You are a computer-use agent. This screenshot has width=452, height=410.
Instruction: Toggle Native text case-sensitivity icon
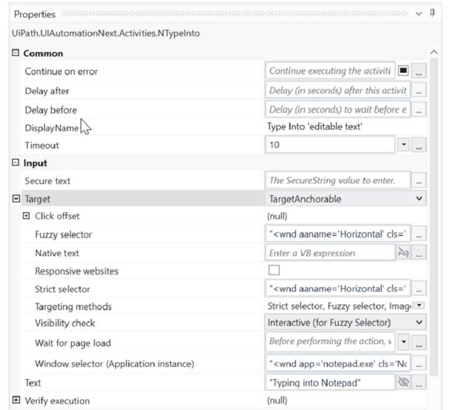coord(403,253)
